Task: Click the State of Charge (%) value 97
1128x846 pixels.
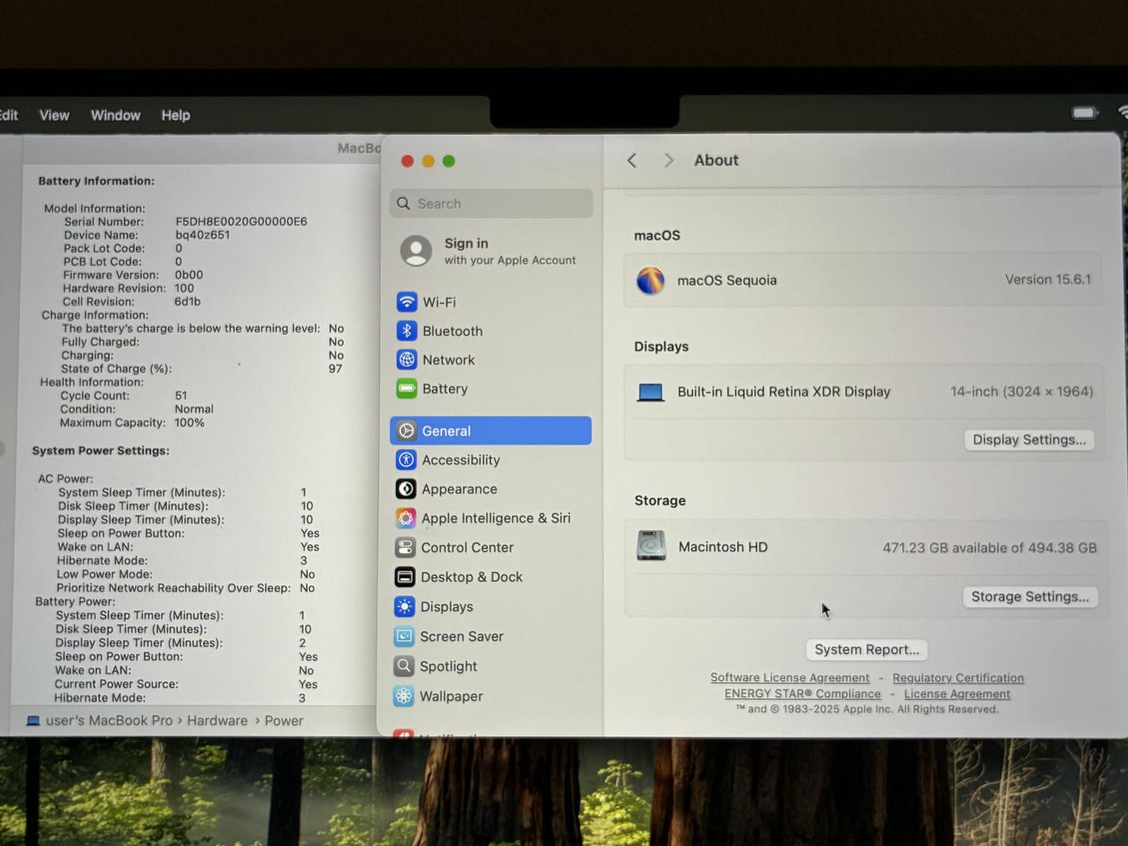Action: 335,369
